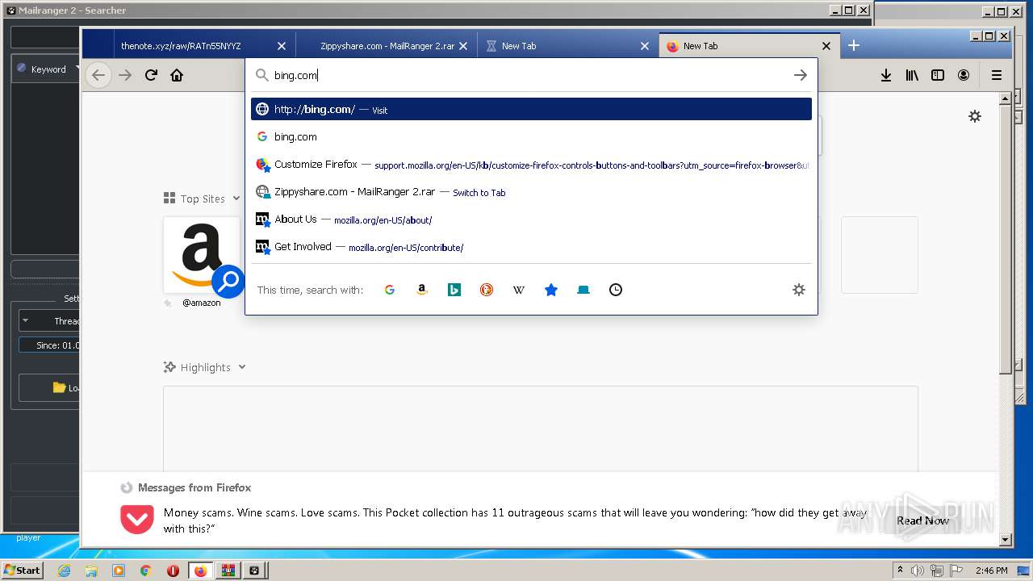Open the Firefox Account menu
This screenshot has height=581, width=1033.
point(964,75)
